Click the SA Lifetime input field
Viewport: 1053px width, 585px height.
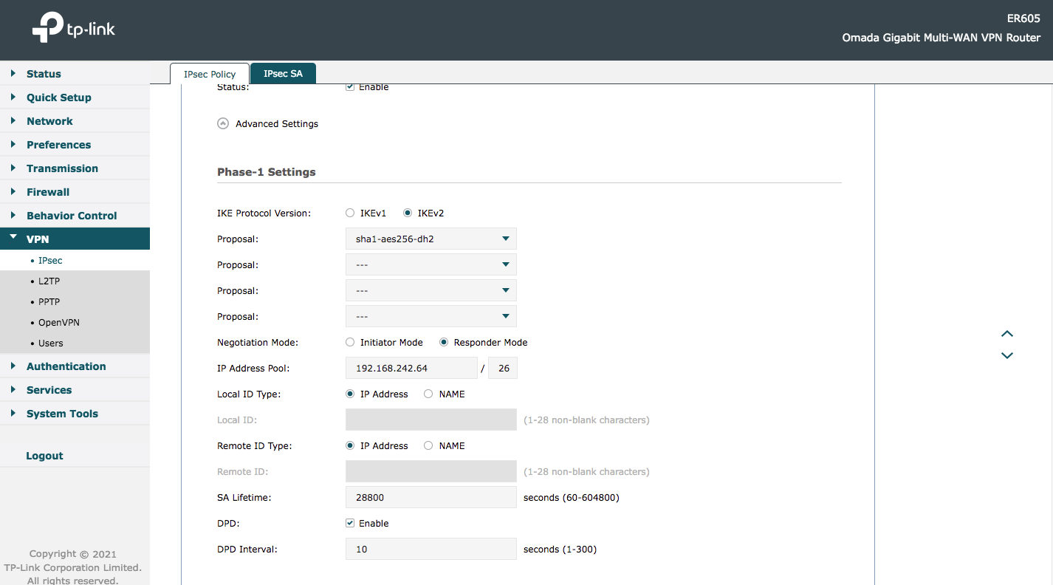tap(431, 497)
